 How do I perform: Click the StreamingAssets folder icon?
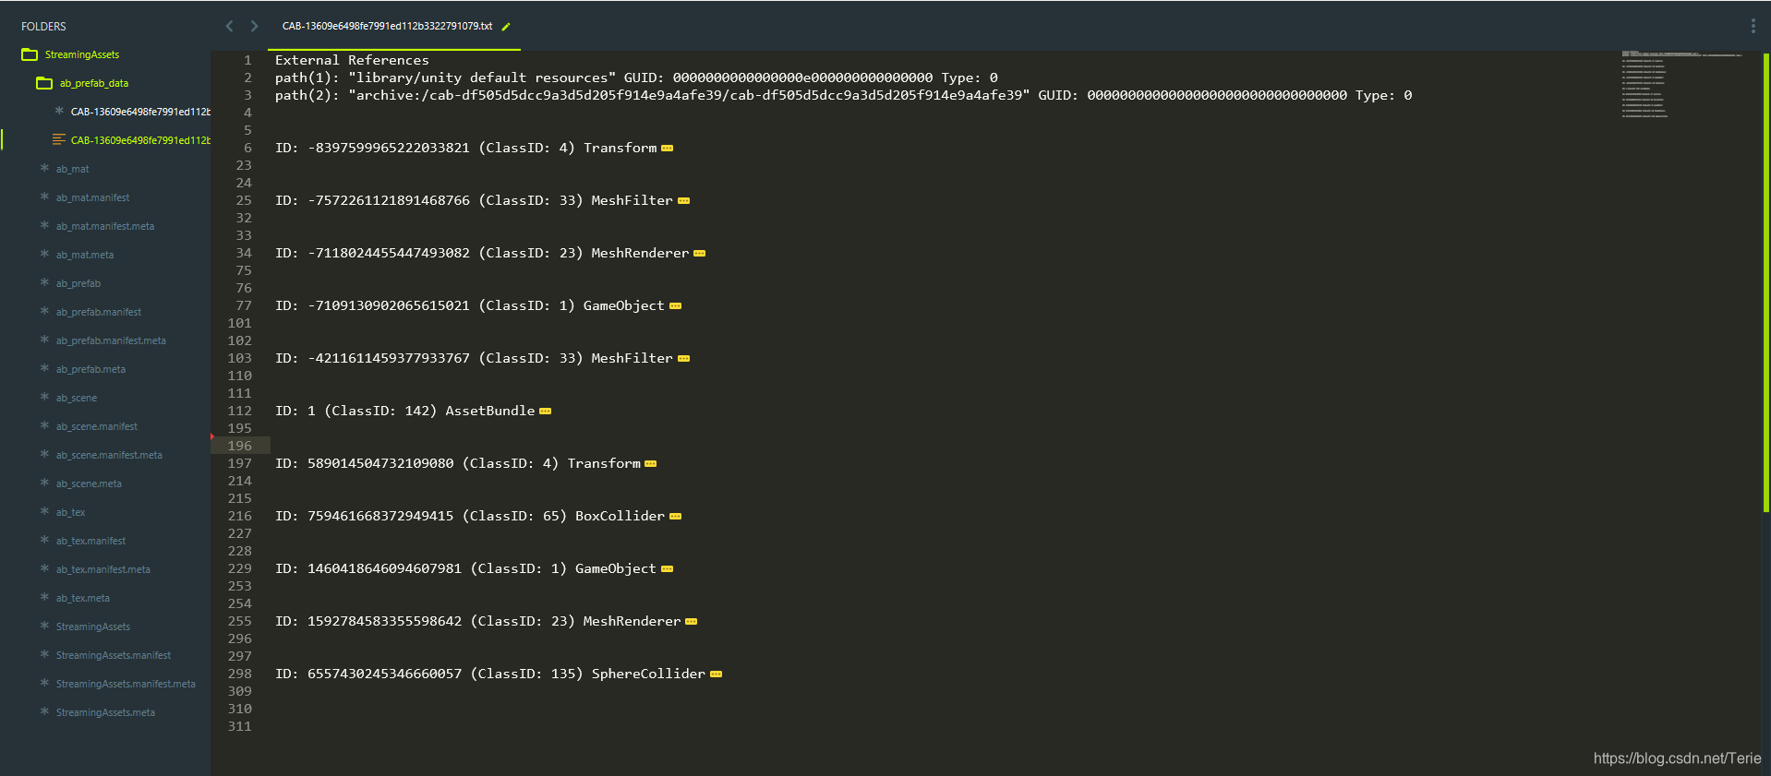click(x=30, y=54)
